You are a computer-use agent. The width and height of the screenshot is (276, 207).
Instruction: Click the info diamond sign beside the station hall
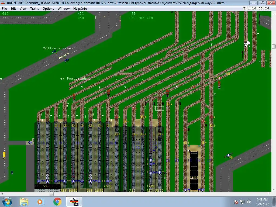[30, 142]
